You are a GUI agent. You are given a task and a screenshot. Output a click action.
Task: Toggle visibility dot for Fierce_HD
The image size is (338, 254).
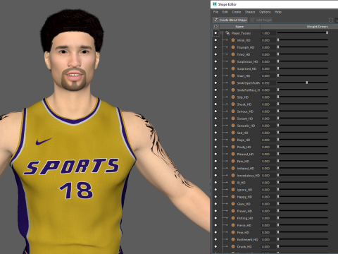215,225
